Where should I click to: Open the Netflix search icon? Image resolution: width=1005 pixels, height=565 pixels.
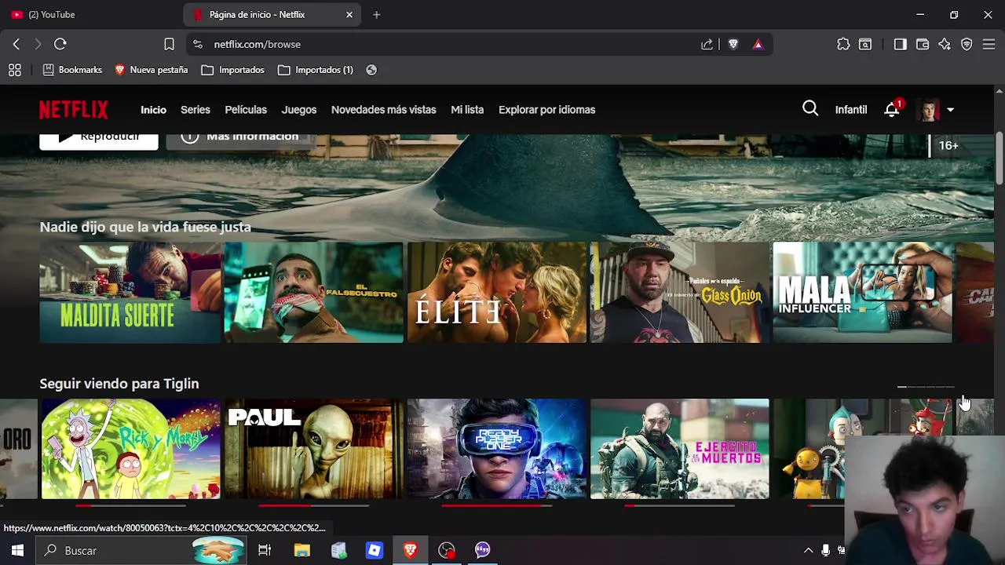[810, 109]
